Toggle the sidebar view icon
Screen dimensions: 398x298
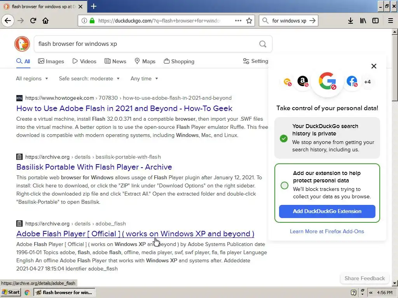point(375,21)
